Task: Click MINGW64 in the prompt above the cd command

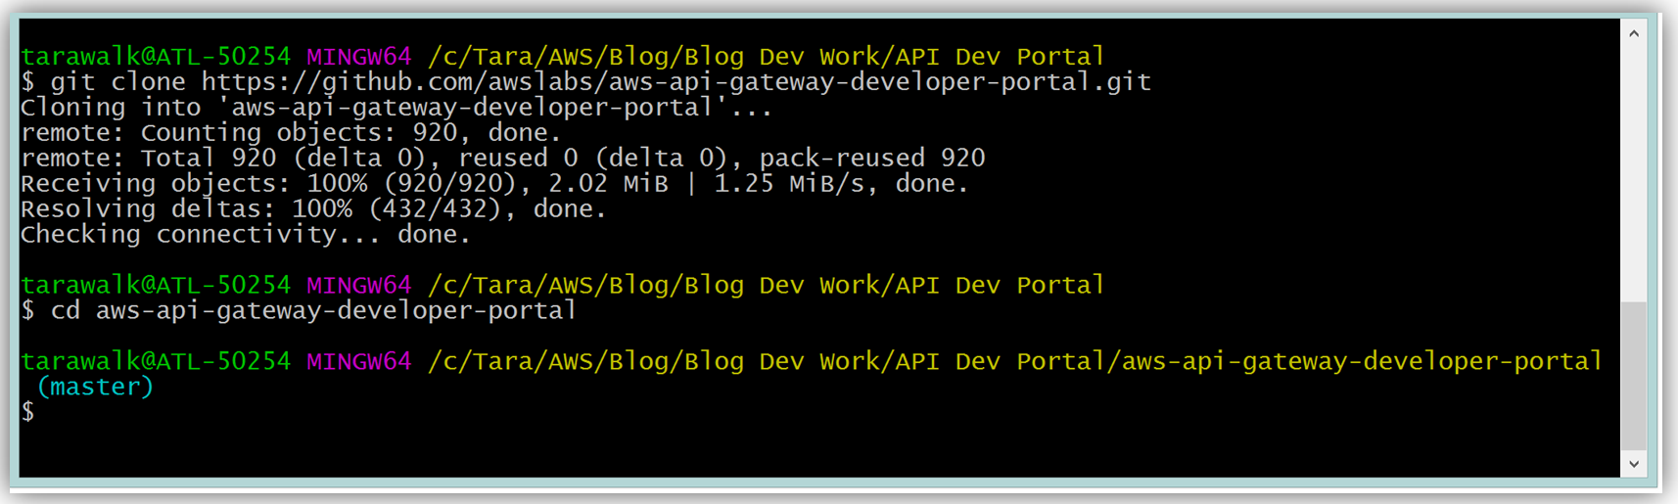Action: click(x=358, y=286)
